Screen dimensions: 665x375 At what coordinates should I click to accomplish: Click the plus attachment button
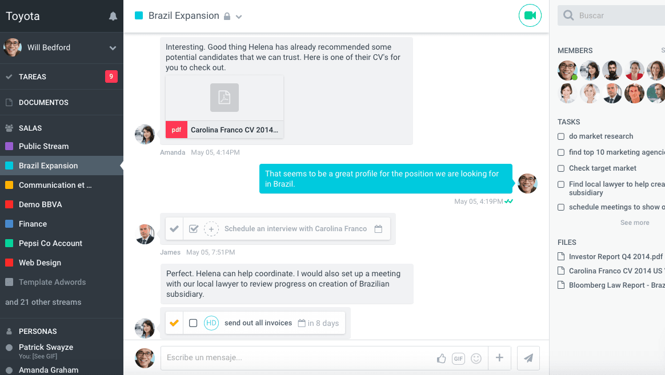[x=499, y=358]
